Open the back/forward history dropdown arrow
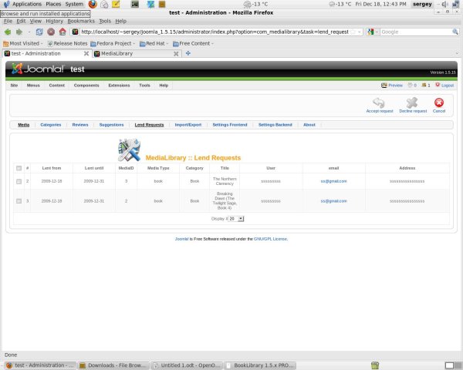The image size is (463, 370). point(29,32)
